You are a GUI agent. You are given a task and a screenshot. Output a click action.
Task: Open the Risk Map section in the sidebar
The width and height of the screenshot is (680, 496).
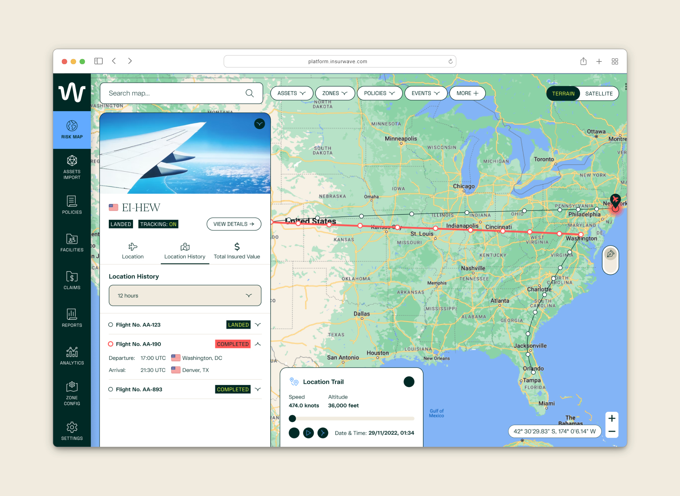click(x=72, y=130)
